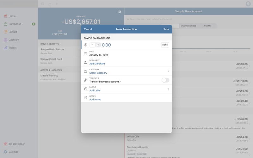The height and width of the screenshot is (158, 253).
Task: Open the Categorise basket icon
Action: [x=5, y=24]
